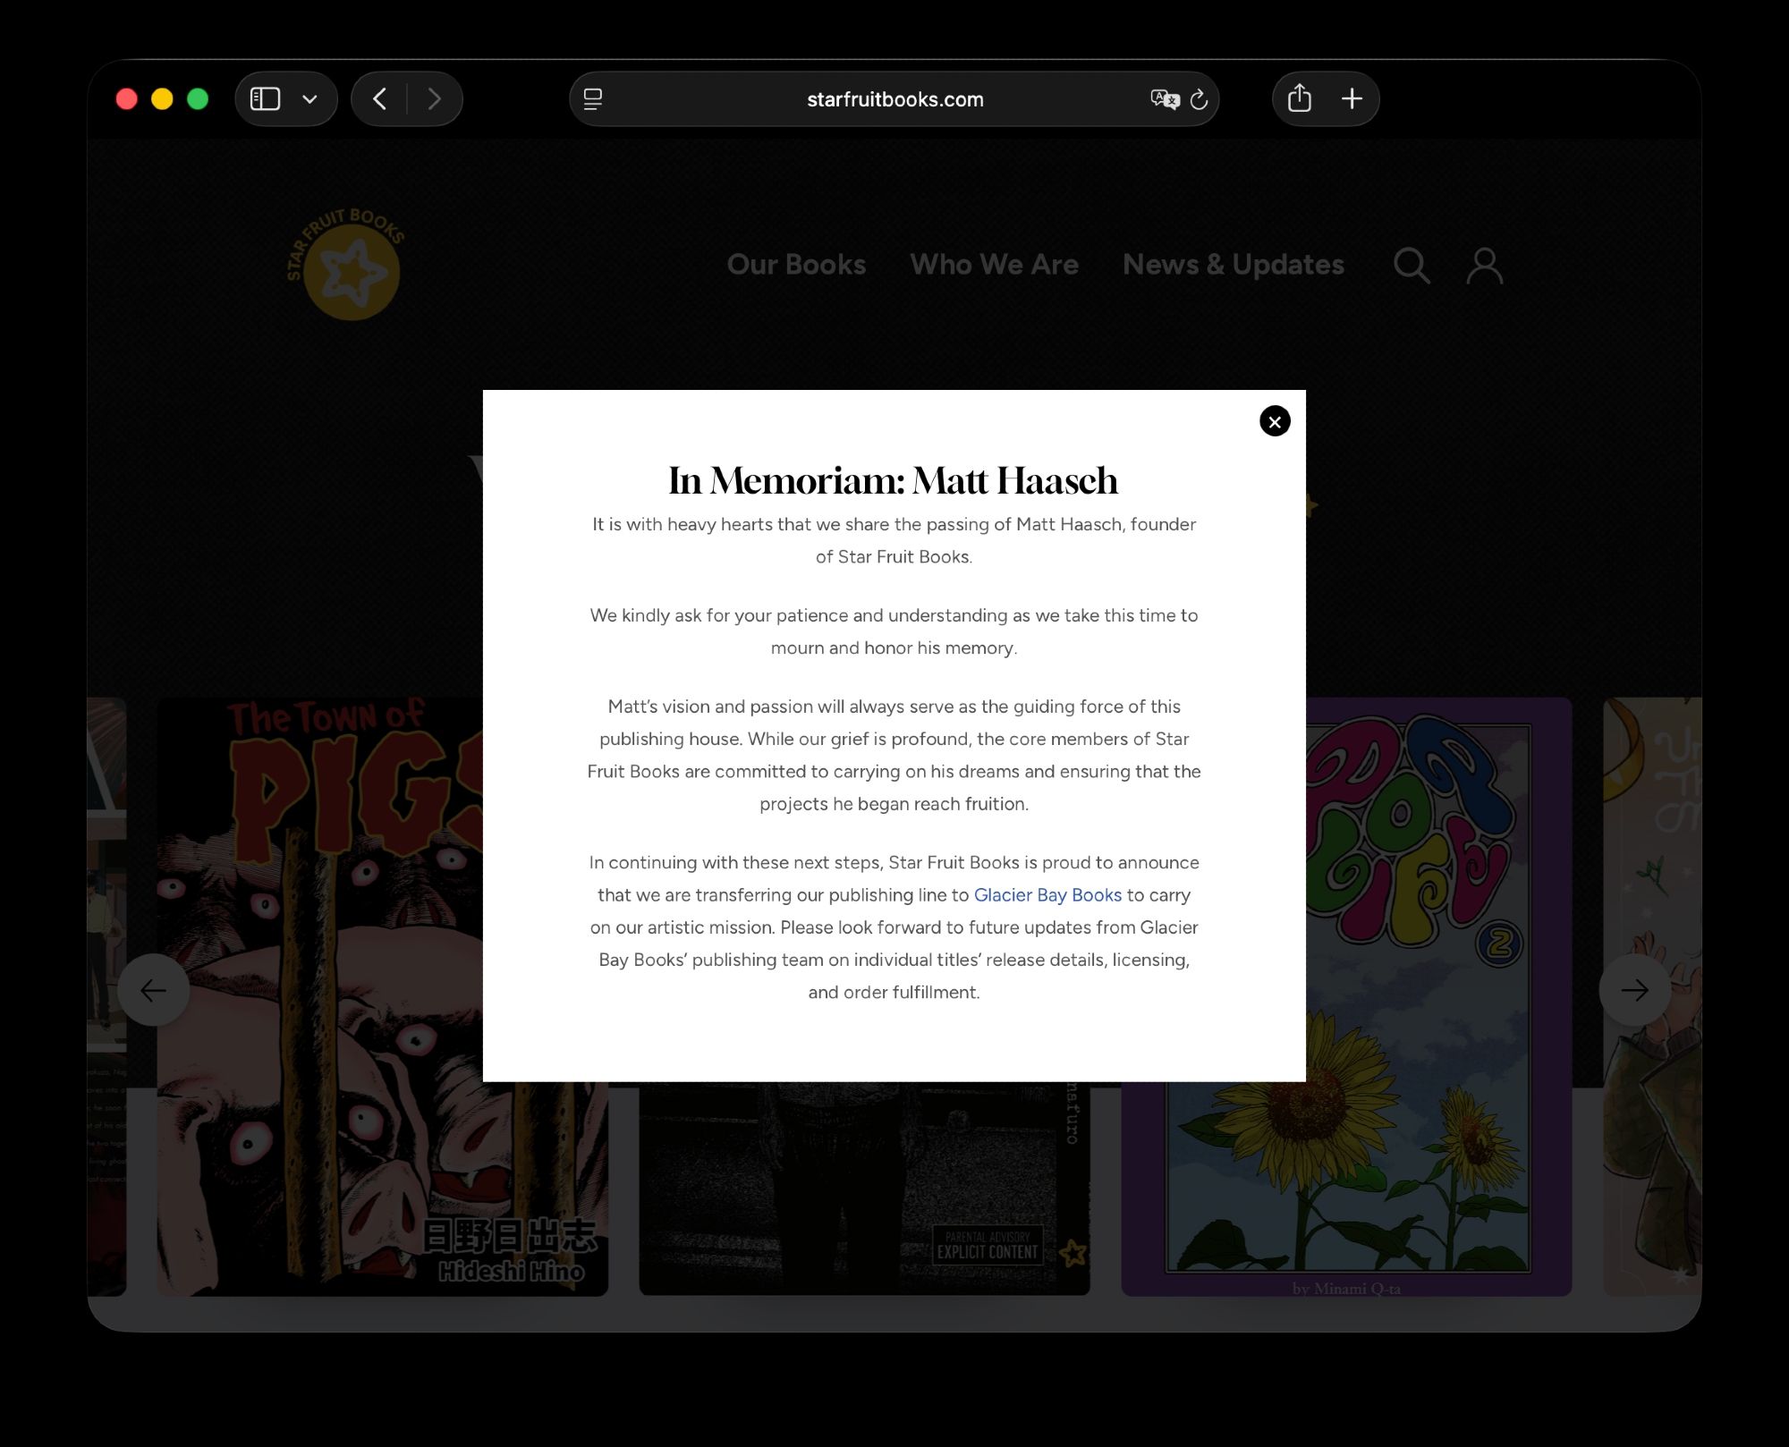Expand the sidebar tab group dropdown

pyautogui.click(x=310, y=99)
